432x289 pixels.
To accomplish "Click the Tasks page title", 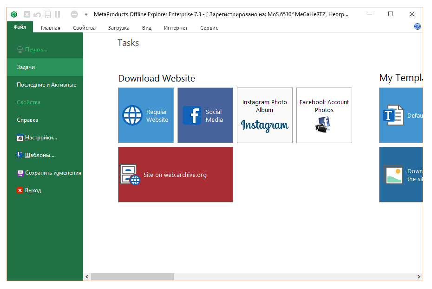I will pyautogui.click(x=128, y=43).
